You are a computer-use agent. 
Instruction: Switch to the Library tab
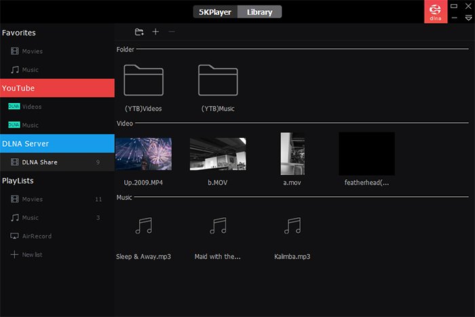[x=260, y=12]
